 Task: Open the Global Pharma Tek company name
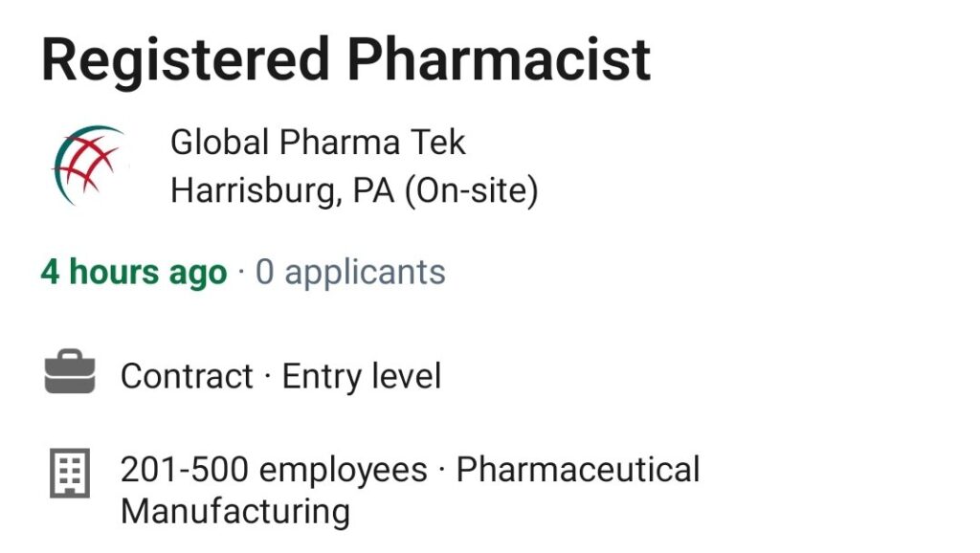click(318, 143)
